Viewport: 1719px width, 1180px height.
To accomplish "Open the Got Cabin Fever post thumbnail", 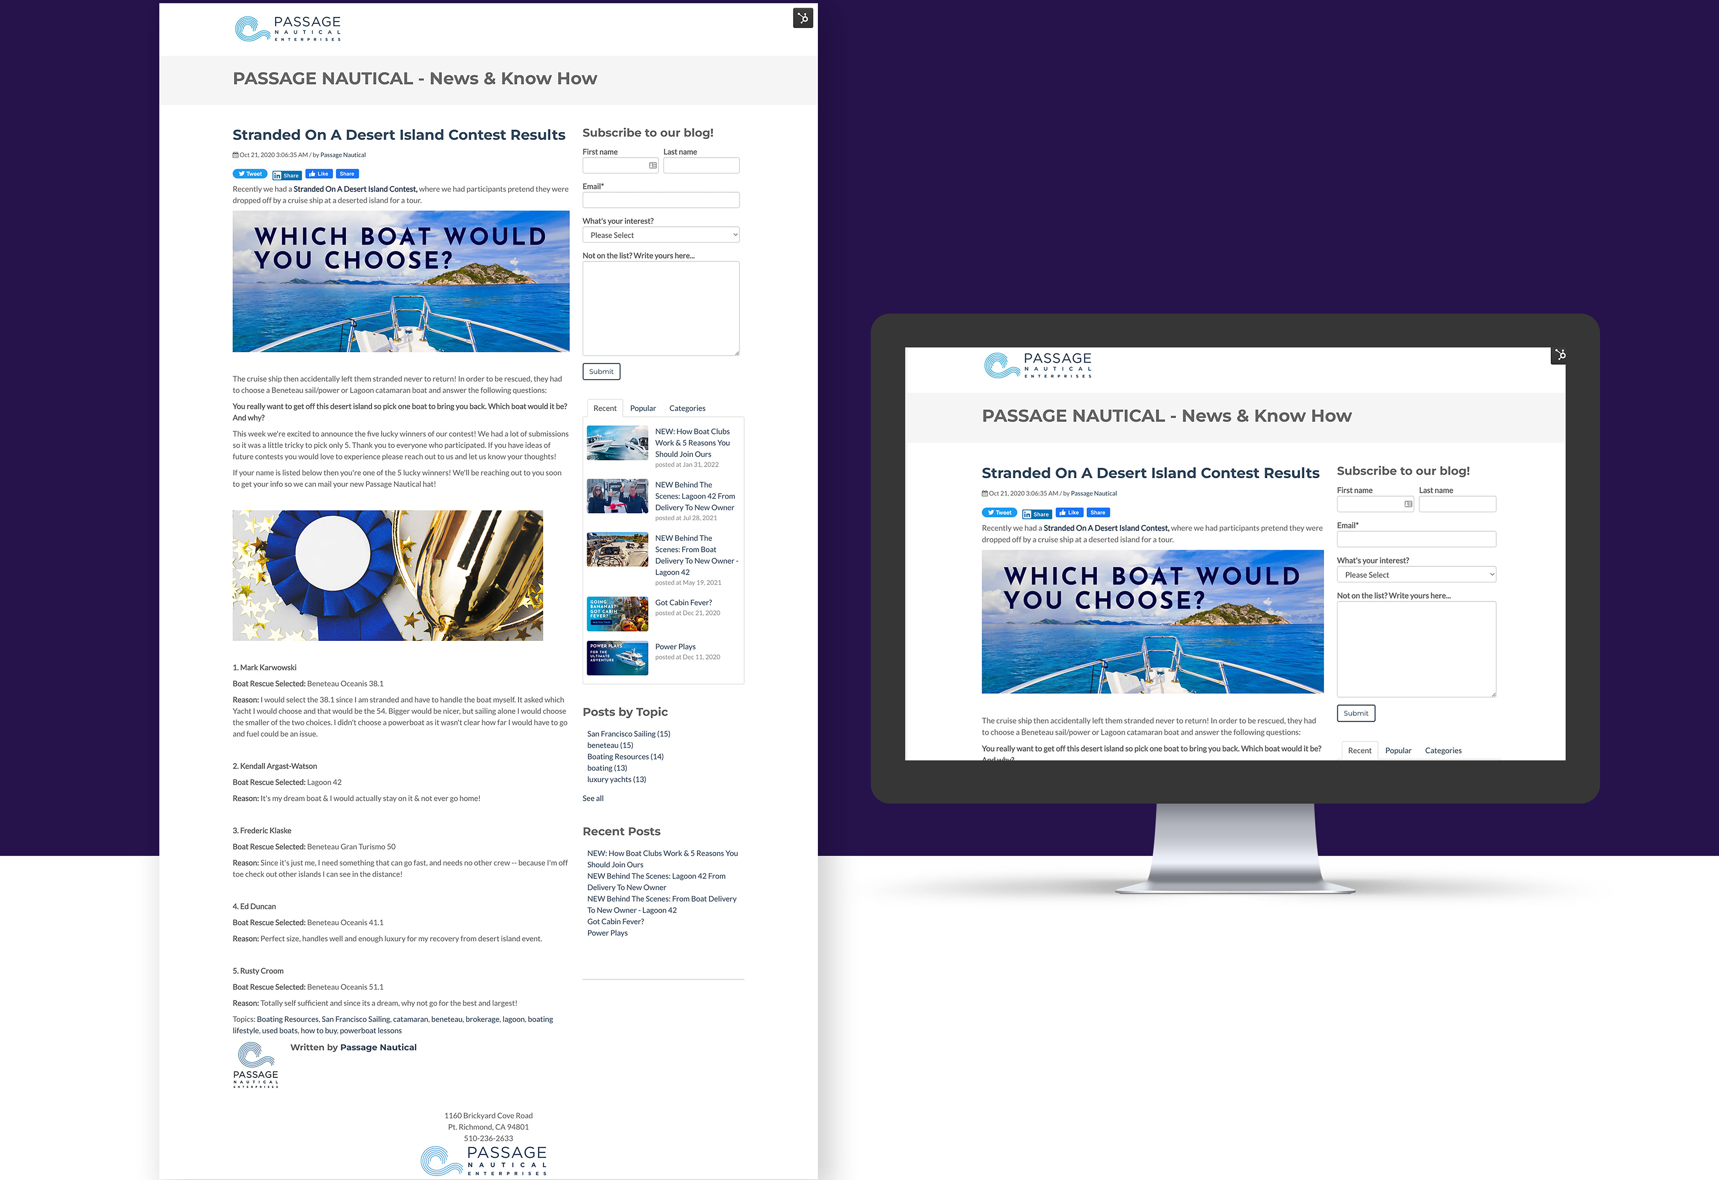I will [x=617, y=614].
